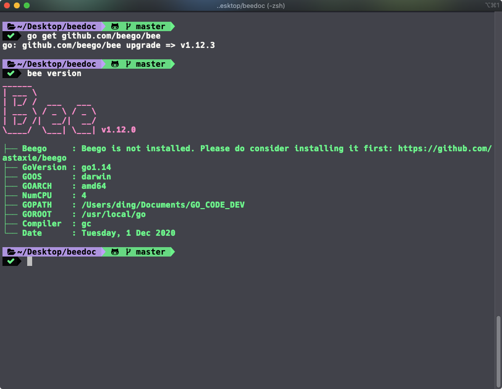Click the GitHub cat icon above 'bee version'
The image size is (502, 389).
115,64
